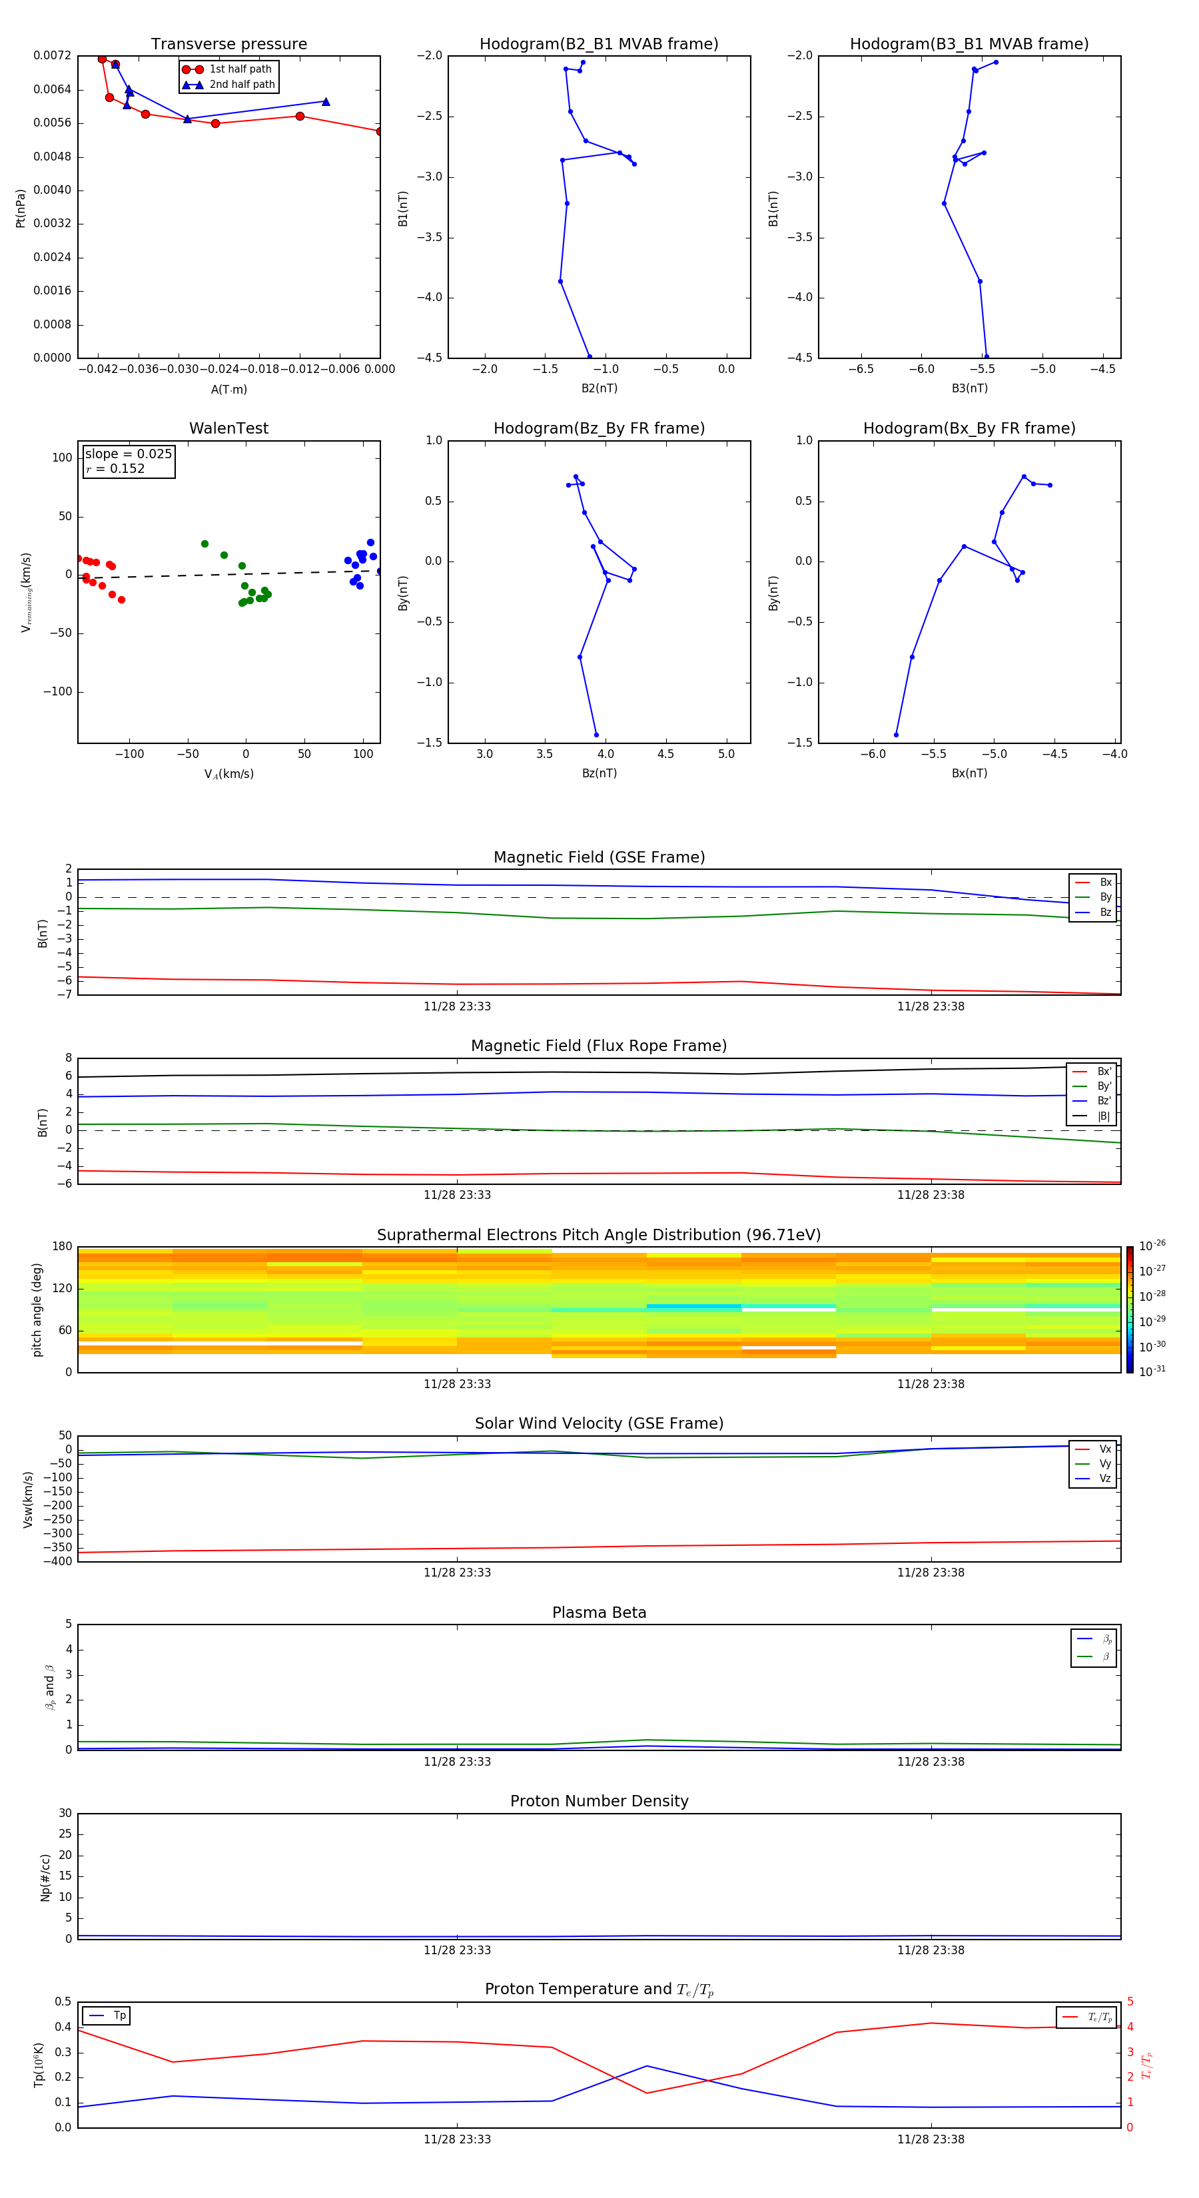The image size is (1199, 2198).
Task: Click the "Hodogram(Bx_By FR frame)" title
Action: pos(969,428)
